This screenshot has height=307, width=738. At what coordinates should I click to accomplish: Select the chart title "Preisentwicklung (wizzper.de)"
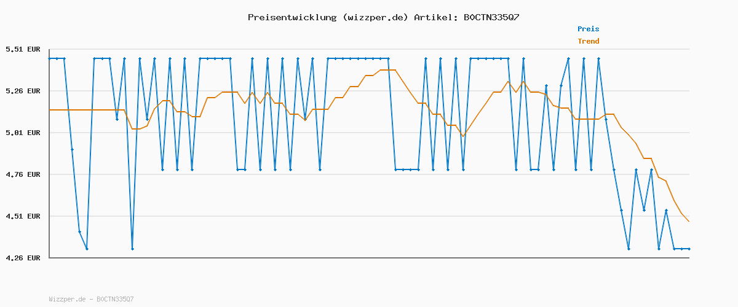(328, 17)
